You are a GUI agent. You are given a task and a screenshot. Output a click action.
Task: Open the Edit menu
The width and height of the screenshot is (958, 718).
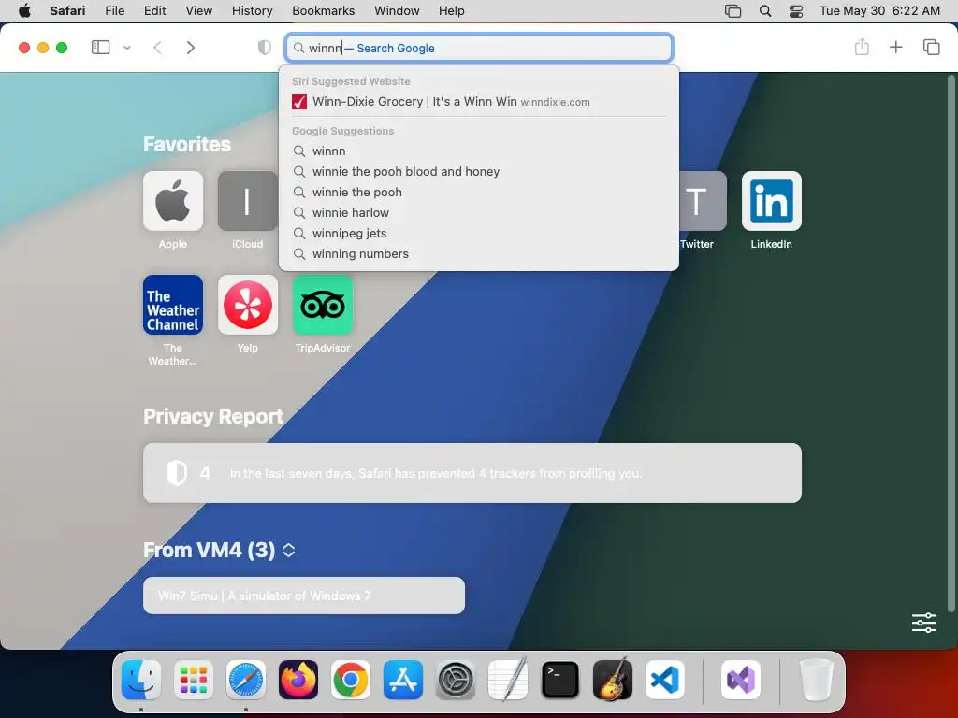click(154, 10)
